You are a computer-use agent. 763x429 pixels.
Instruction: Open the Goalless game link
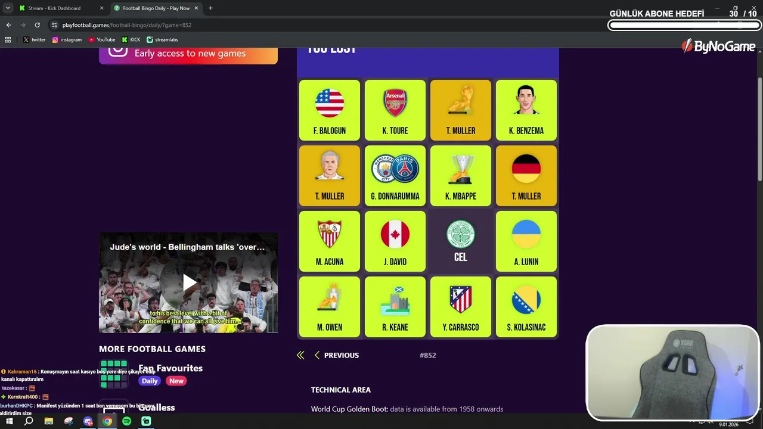[x=156, y=408]
